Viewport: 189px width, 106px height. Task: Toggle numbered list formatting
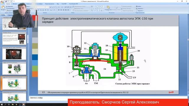click(x=62, y=7)
